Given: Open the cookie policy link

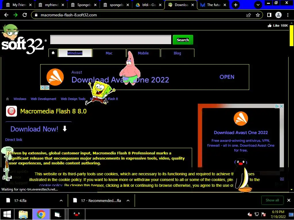Looking at the screenshot, I should (x=51, y=185).
